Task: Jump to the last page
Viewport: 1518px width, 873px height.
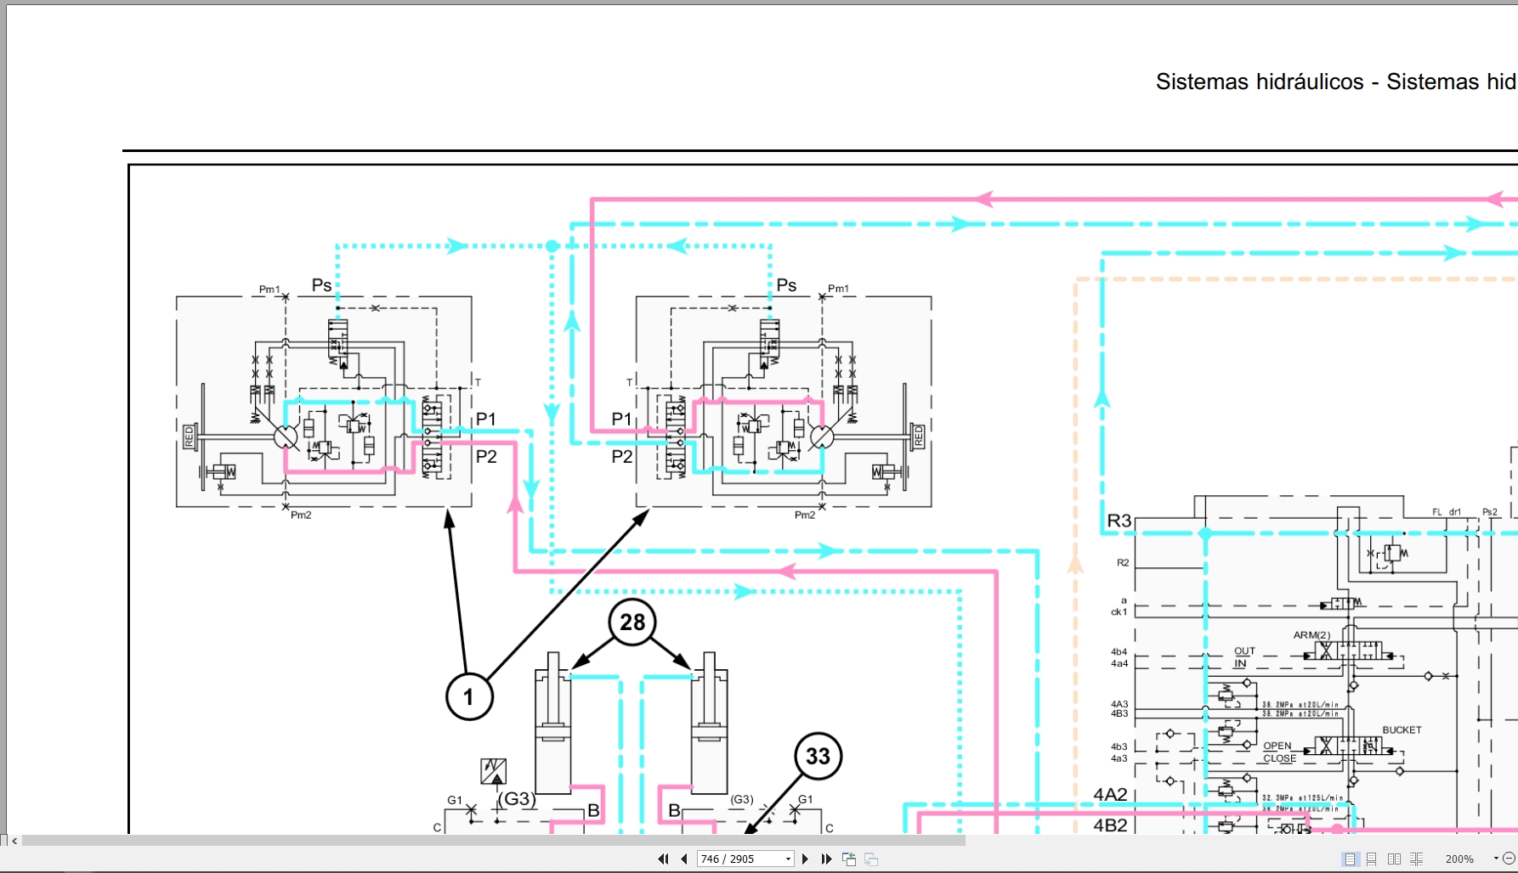Action: click(826, 859)
